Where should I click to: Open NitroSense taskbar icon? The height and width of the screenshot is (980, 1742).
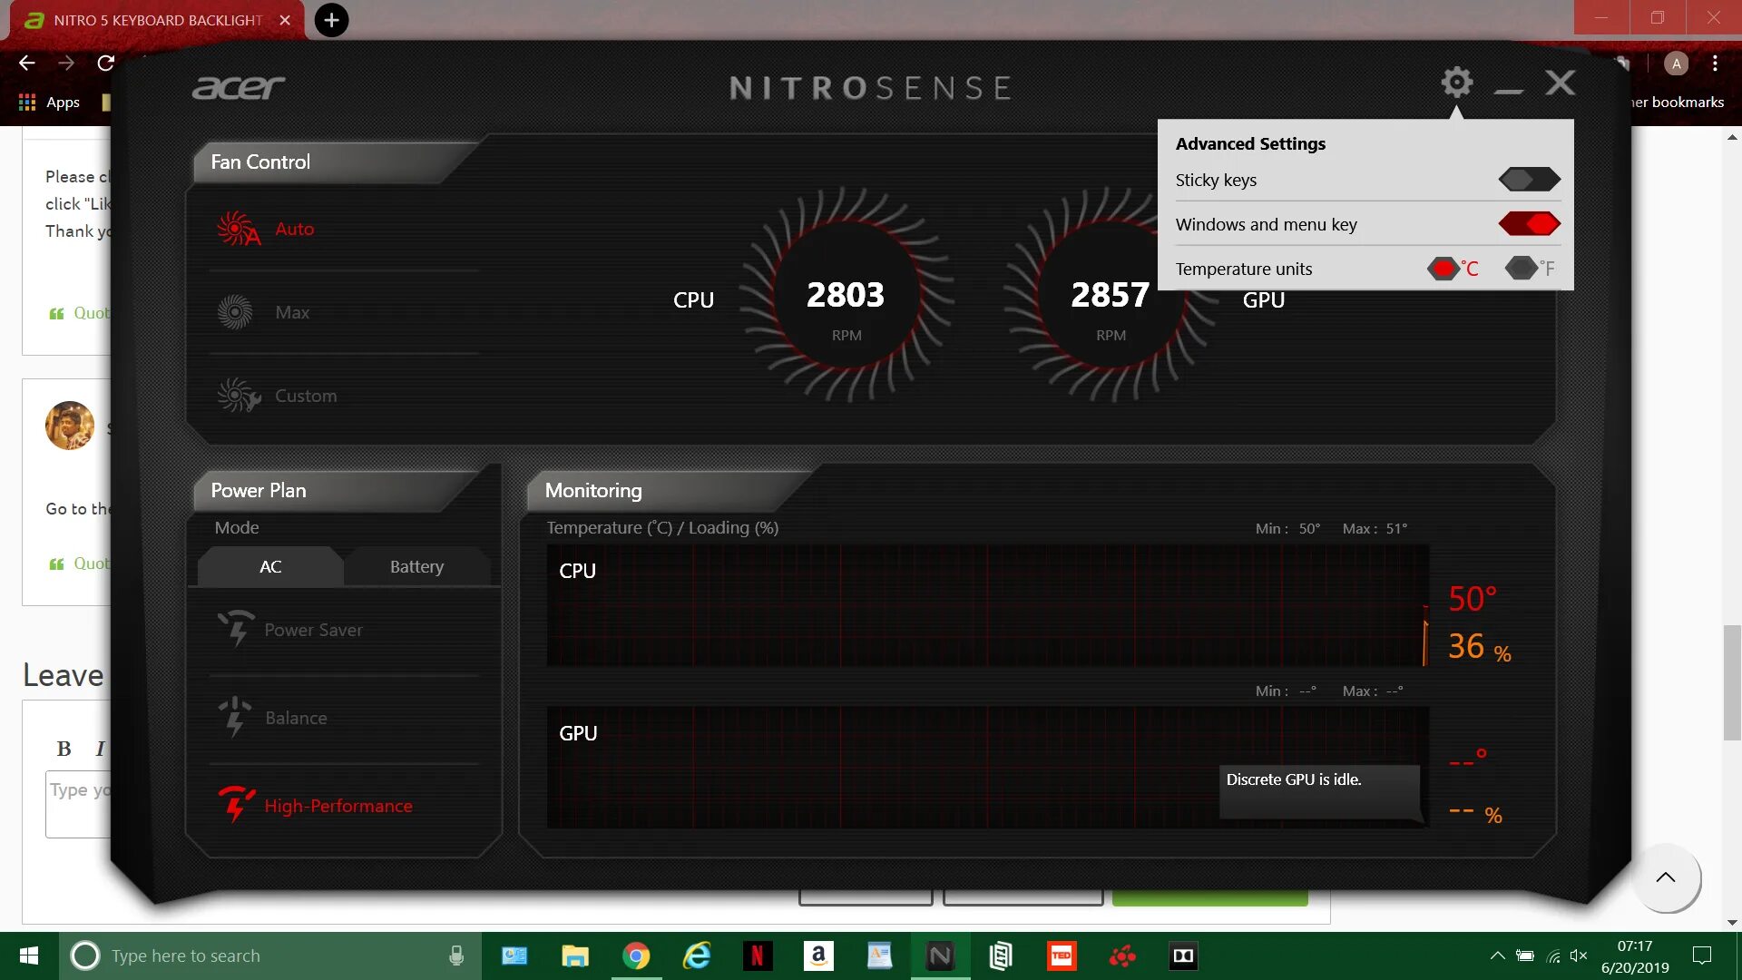coord(940,955)
